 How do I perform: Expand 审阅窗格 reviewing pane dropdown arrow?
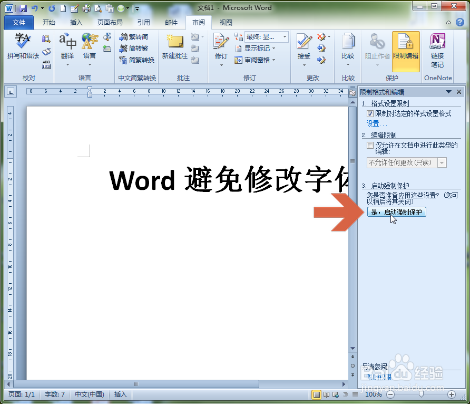pyautogui.click(x=273, y=60)
